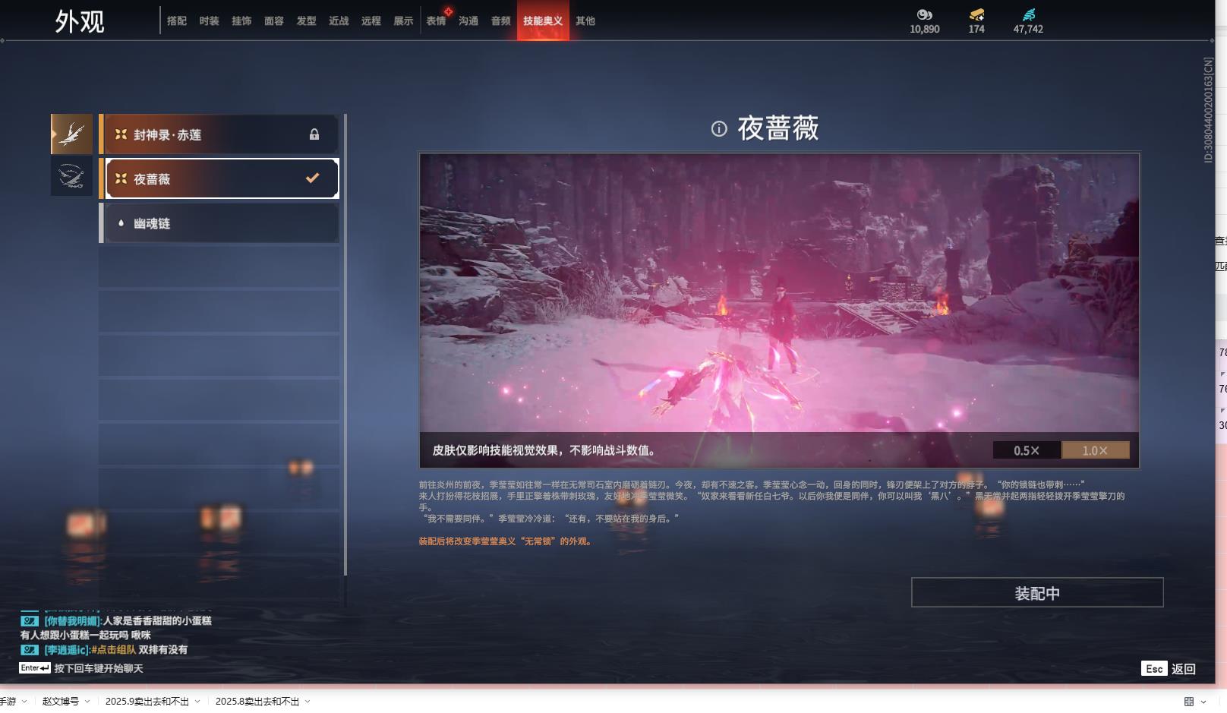Click the lock icon on 封神录·赤莲

tap(314, 134)
